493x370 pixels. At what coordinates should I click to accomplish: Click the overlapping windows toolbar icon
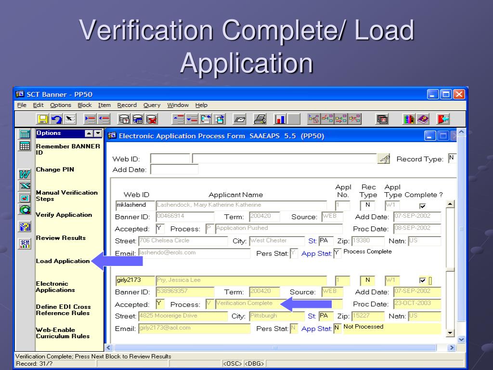coord(382,119)
